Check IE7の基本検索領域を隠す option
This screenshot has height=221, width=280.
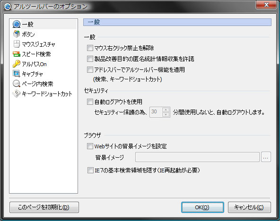tap(90, 170)
